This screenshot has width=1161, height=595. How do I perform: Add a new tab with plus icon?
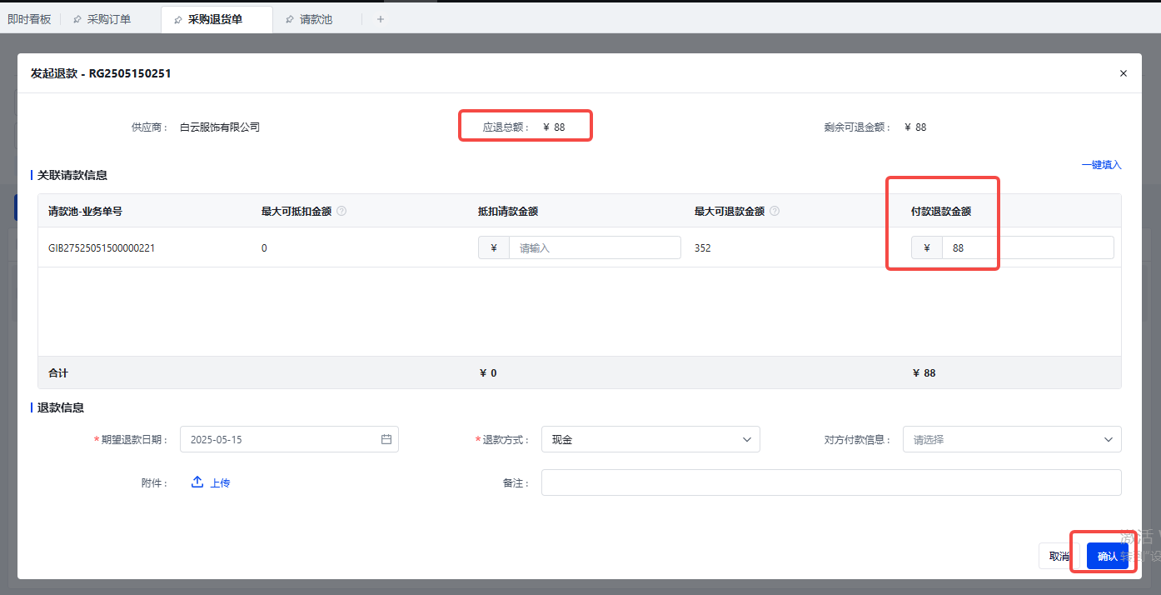[x=381, y=19]
